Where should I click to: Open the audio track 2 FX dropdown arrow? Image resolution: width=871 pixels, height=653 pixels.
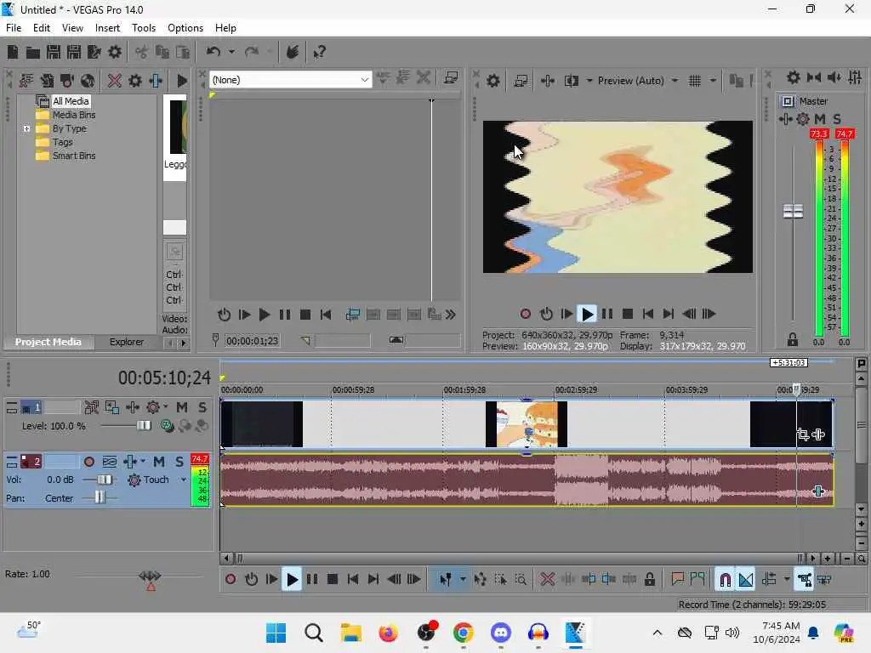pyautogui.click(x=143, y=462)
